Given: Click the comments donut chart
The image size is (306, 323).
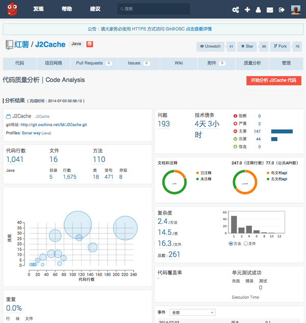Looking at the screenshot, I should (174, 182).
